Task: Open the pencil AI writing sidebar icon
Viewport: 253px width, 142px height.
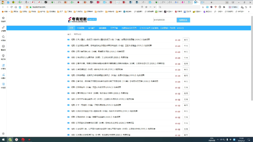Action: (3, 65)
